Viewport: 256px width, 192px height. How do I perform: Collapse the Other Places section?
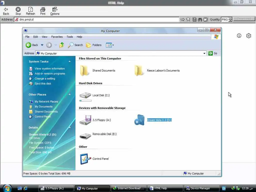click(69, 94)
